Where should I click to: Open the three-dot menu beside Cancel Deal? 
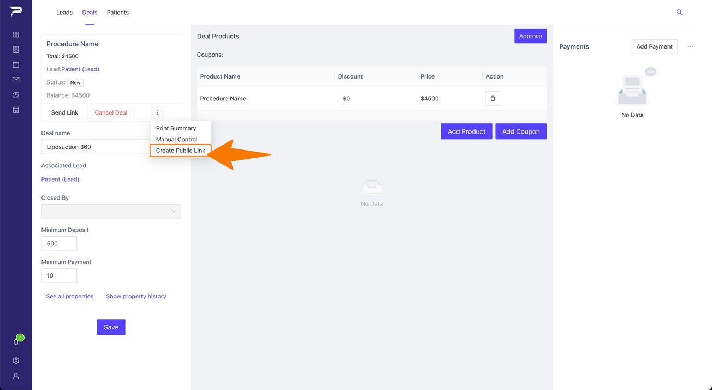[157, 112]
